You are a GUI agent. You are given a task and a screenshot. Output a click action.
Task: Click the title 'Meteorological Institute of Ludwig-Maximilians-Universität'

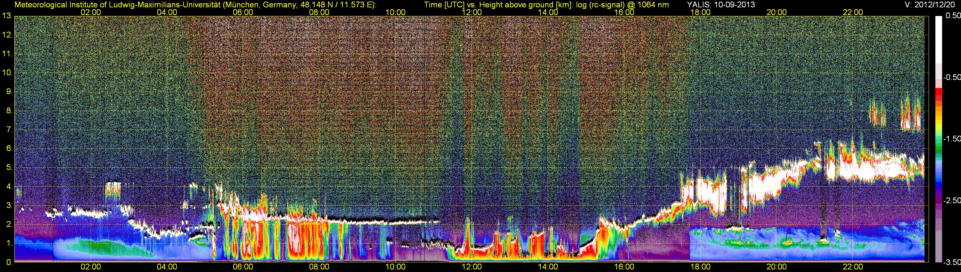pos(118,5)
